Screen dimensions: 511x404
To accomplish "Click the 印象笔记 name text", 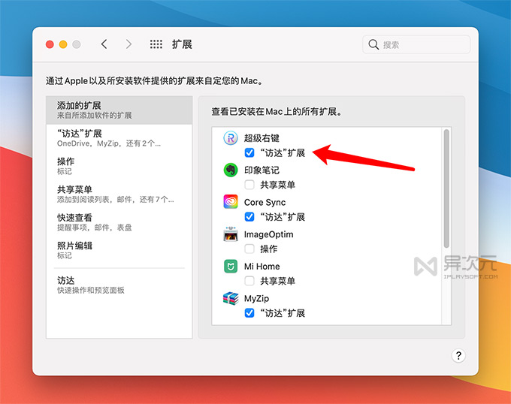I will [x=262, y=170].
